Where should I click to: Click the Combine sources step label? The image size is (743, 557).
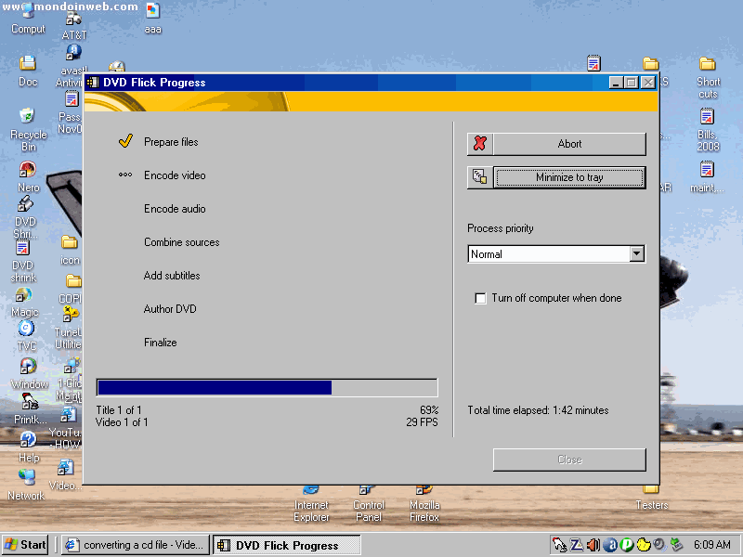pyautogui.click(x=182, y=242)
